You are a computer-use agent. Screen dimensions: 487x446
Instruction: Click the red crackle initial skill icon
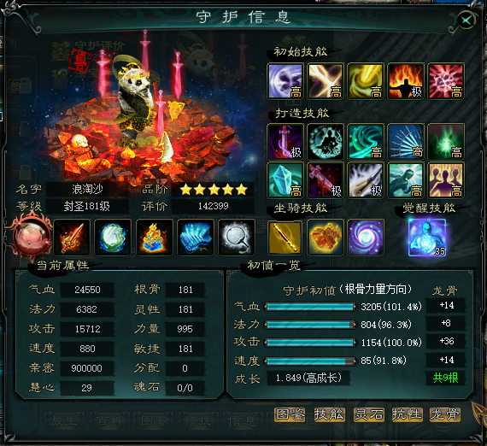(x=446, y=81)
